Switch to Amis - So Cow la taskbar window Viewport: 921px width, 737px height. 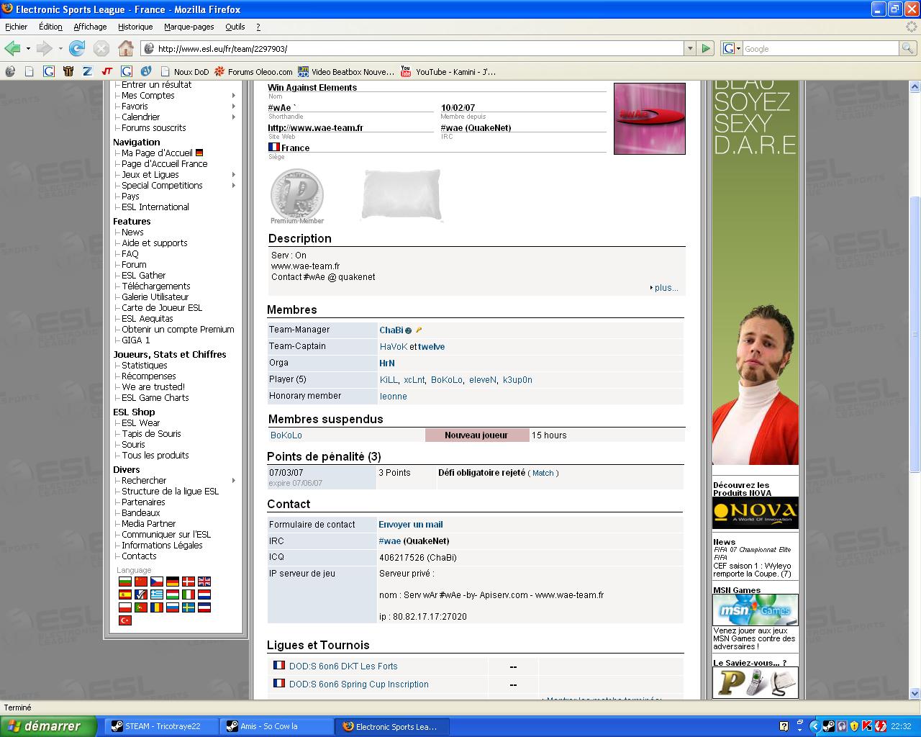pyautogui.click(x=277, y=726)
